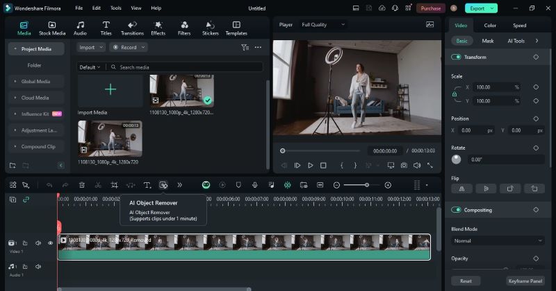Mute the Video 1 track
This screenshot has width=556, height=291.
(x=38, y=243)
